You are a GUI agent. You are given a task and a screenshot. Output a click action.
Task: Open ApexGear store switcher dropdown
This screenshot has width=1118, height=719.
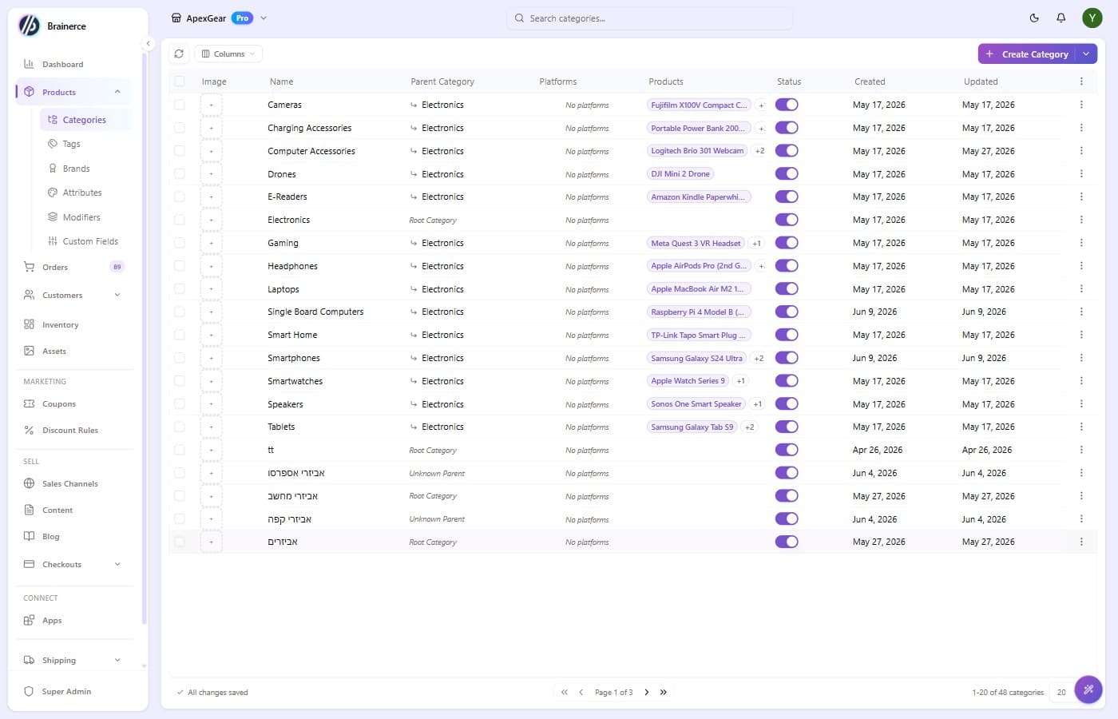click(264, 18)
